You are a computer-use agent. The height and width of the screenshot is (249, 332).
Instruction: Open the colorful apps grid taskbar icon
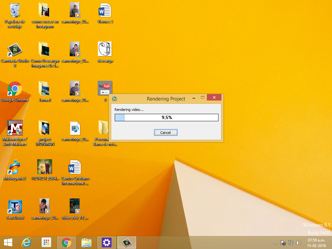coord(46,243)
